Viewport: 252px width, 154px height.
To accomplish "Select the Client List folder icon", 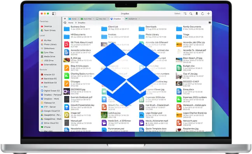I will (104, 29).
